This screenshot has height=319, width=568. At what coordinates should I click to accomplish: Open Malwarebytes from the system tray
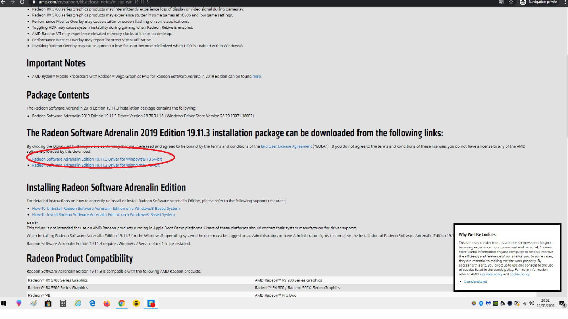coord(488,303)
